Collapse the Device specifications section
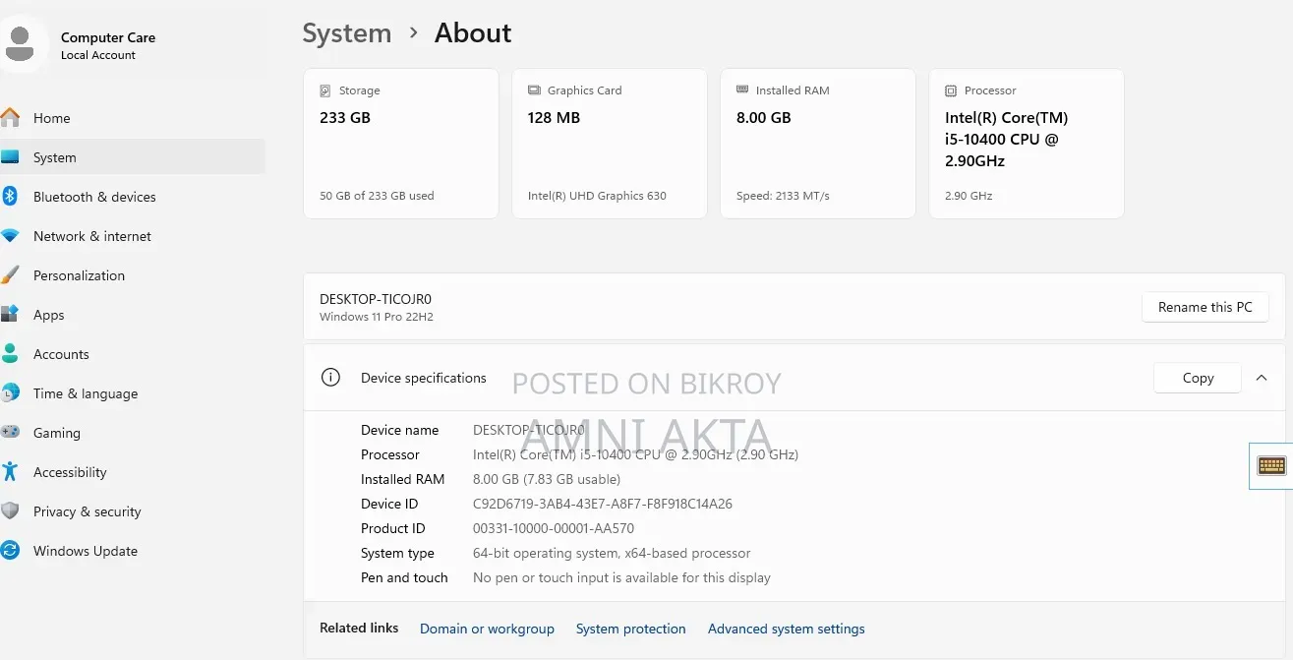1293x660 pixels. point(1262,378)
